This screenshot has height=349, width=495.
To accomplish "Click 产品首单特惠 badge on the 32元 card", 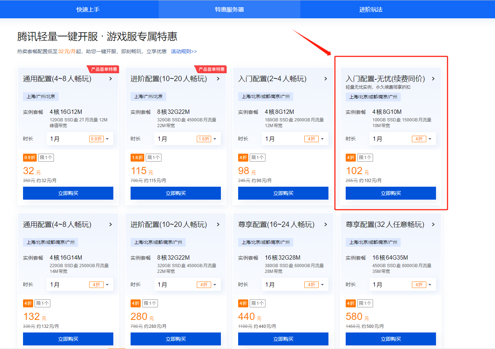I will pyautogui.click(x=104, y=69).
